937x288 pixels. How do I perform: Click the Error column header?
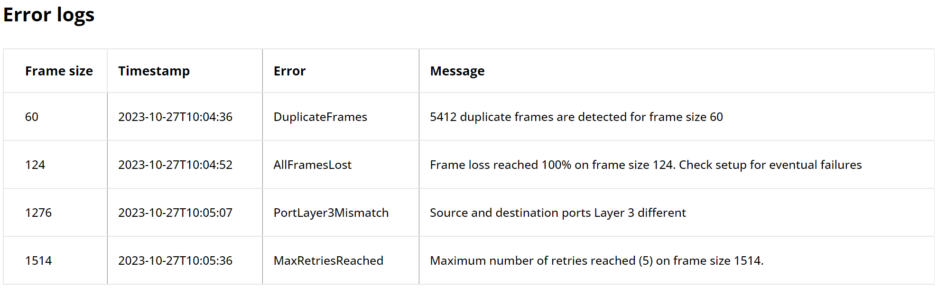(x=289, y=71)
